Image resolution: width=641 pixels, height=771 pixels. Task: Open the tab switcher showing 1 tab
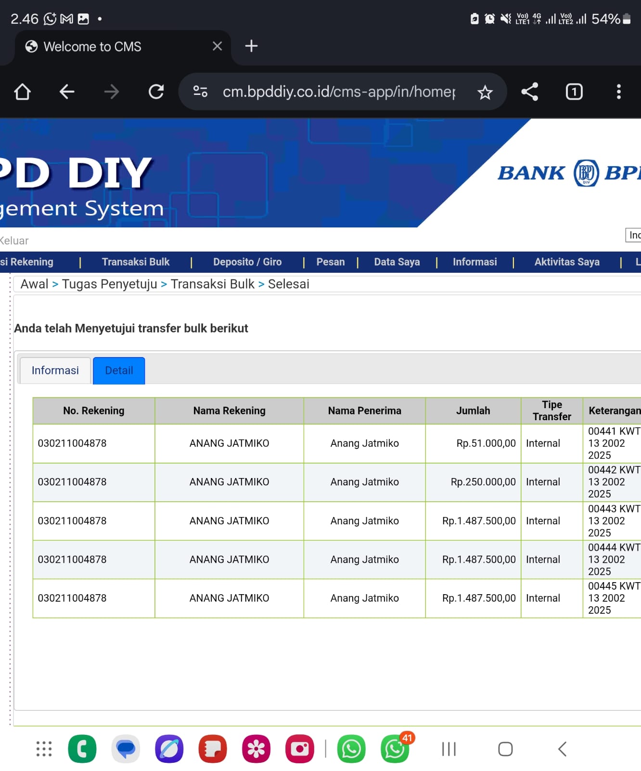point(574,92)
